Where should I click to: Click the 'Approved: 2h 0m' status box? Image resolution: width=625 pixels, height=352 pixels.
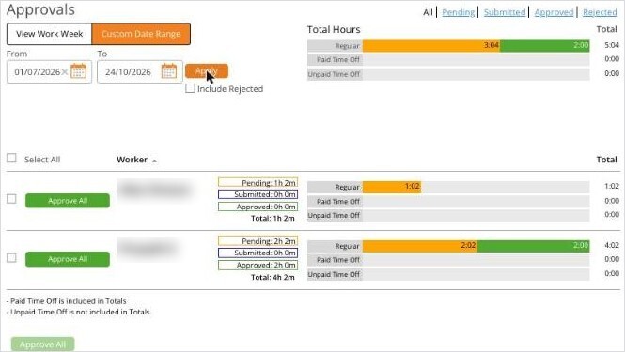click(x=258, y=265)
